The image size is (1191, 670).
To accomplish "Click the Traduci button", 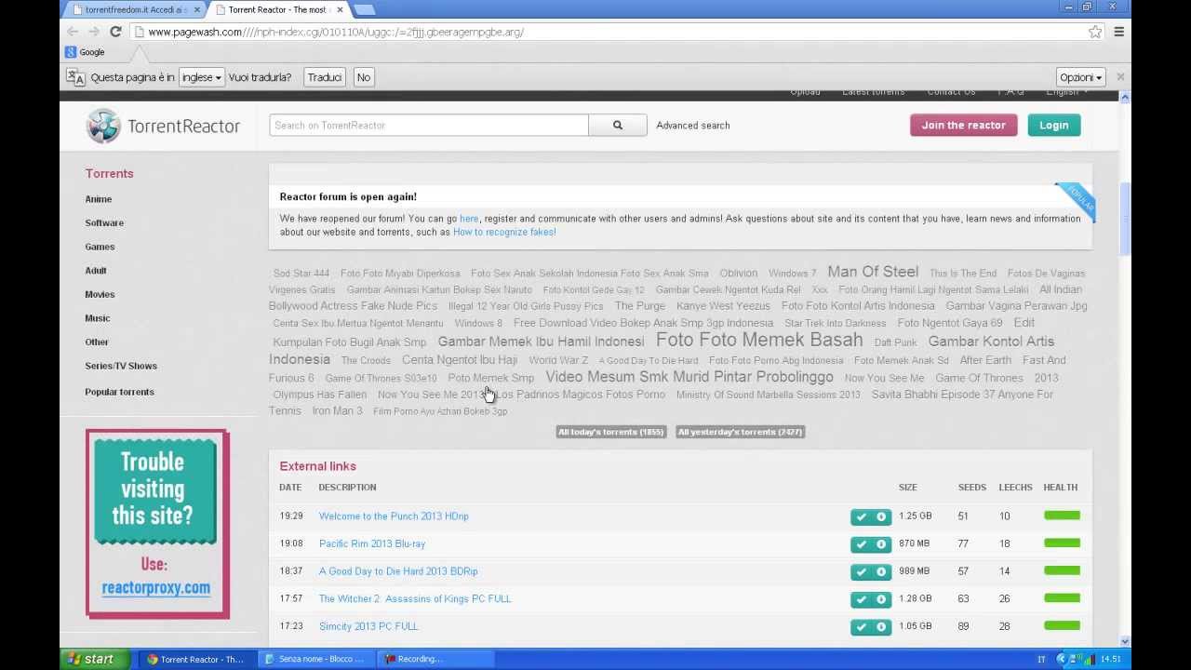I will pyautogui.click(x=325, y=77).
